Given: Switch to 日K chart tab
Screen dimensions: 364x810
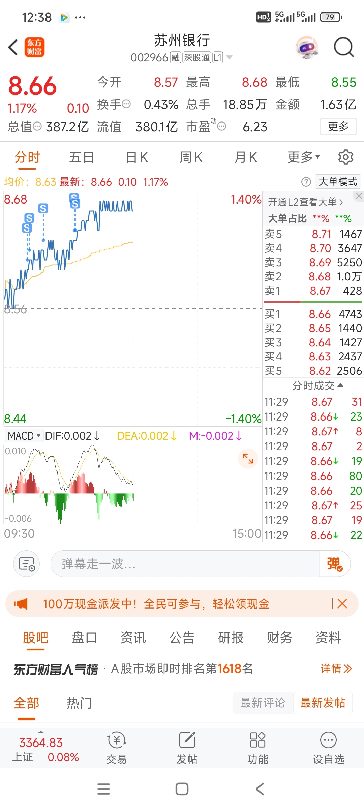Looking at the screenshot, I should click(136, 157).
